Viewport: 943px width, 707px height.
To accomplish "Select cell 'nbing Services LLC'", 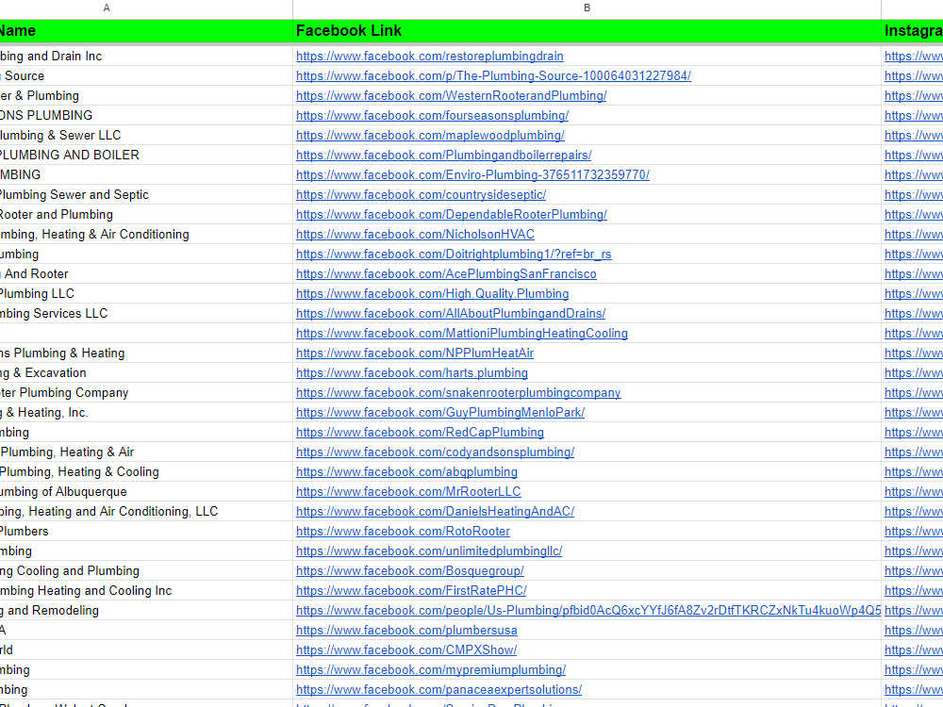I will pos(146,314).
